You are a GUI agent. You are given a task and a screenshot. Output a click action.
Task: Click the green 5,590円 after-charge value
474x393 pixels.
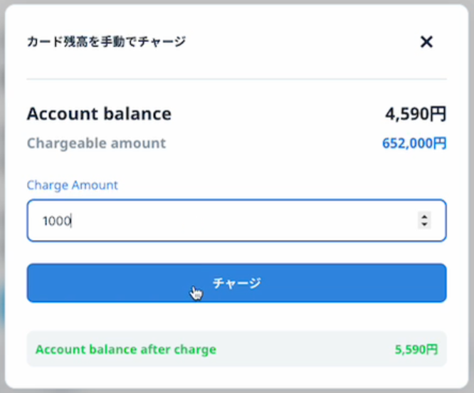416,350
